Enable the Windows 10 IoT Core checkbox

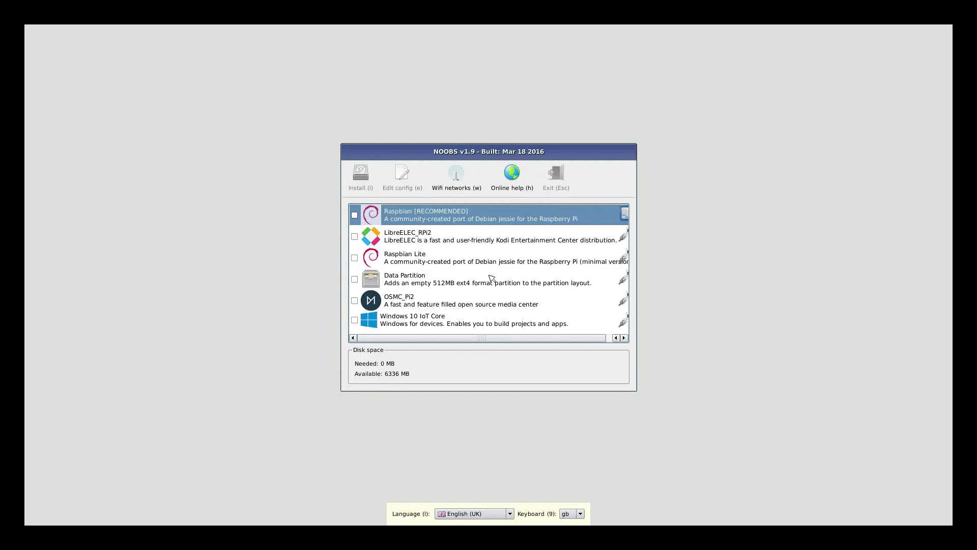click(x=354, y=320)
